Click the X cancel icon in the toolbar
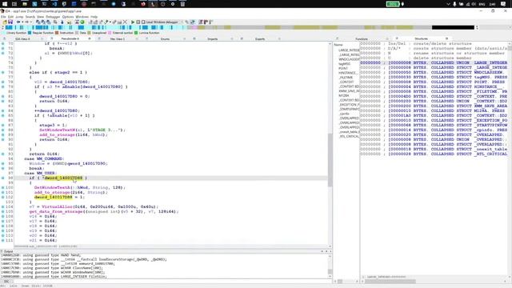512x288 pixels. 125,22
